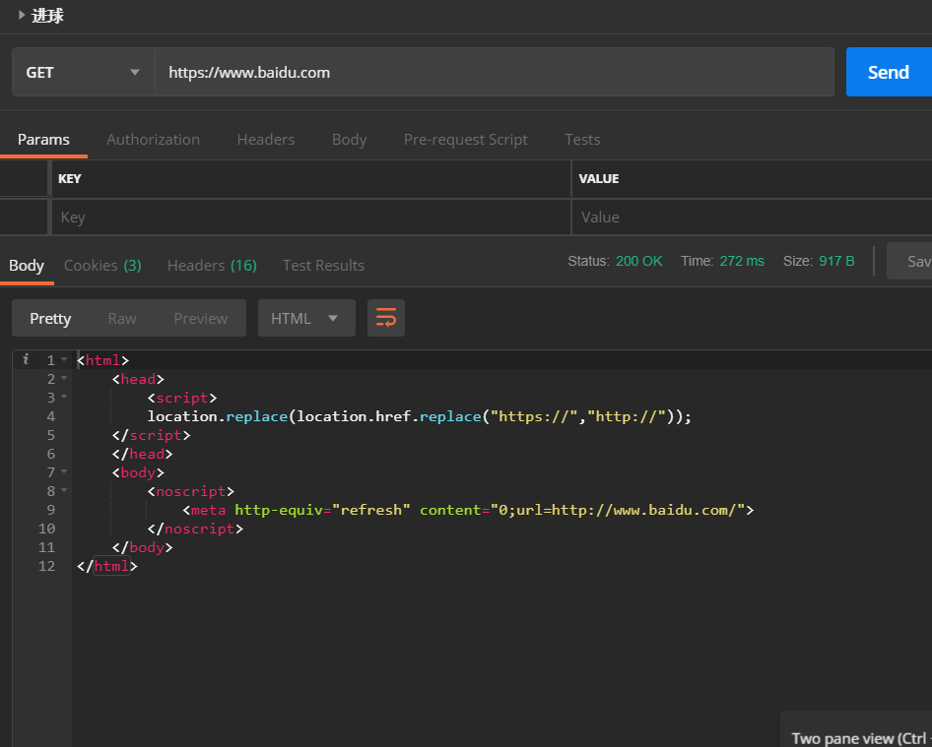
Task: Click the response size 917 B
Action: [836, 261]
